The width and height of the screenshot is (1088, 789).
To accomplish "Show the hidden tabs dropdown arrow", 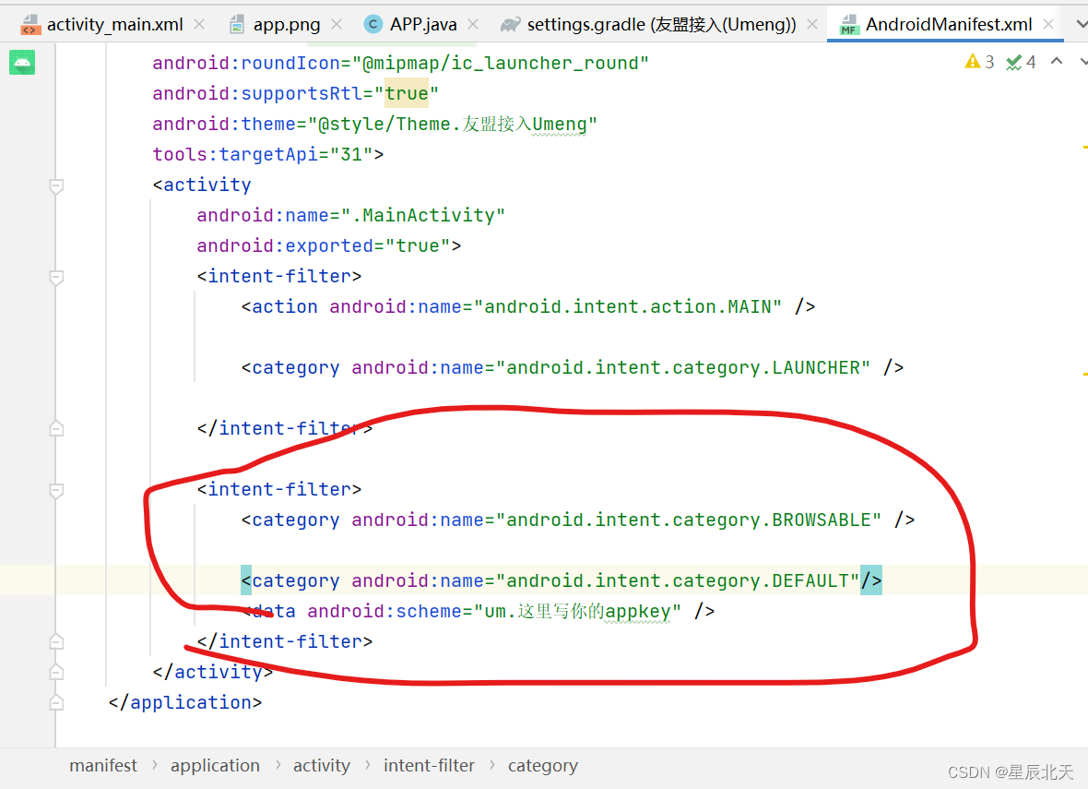I will tap(1081, 24).
